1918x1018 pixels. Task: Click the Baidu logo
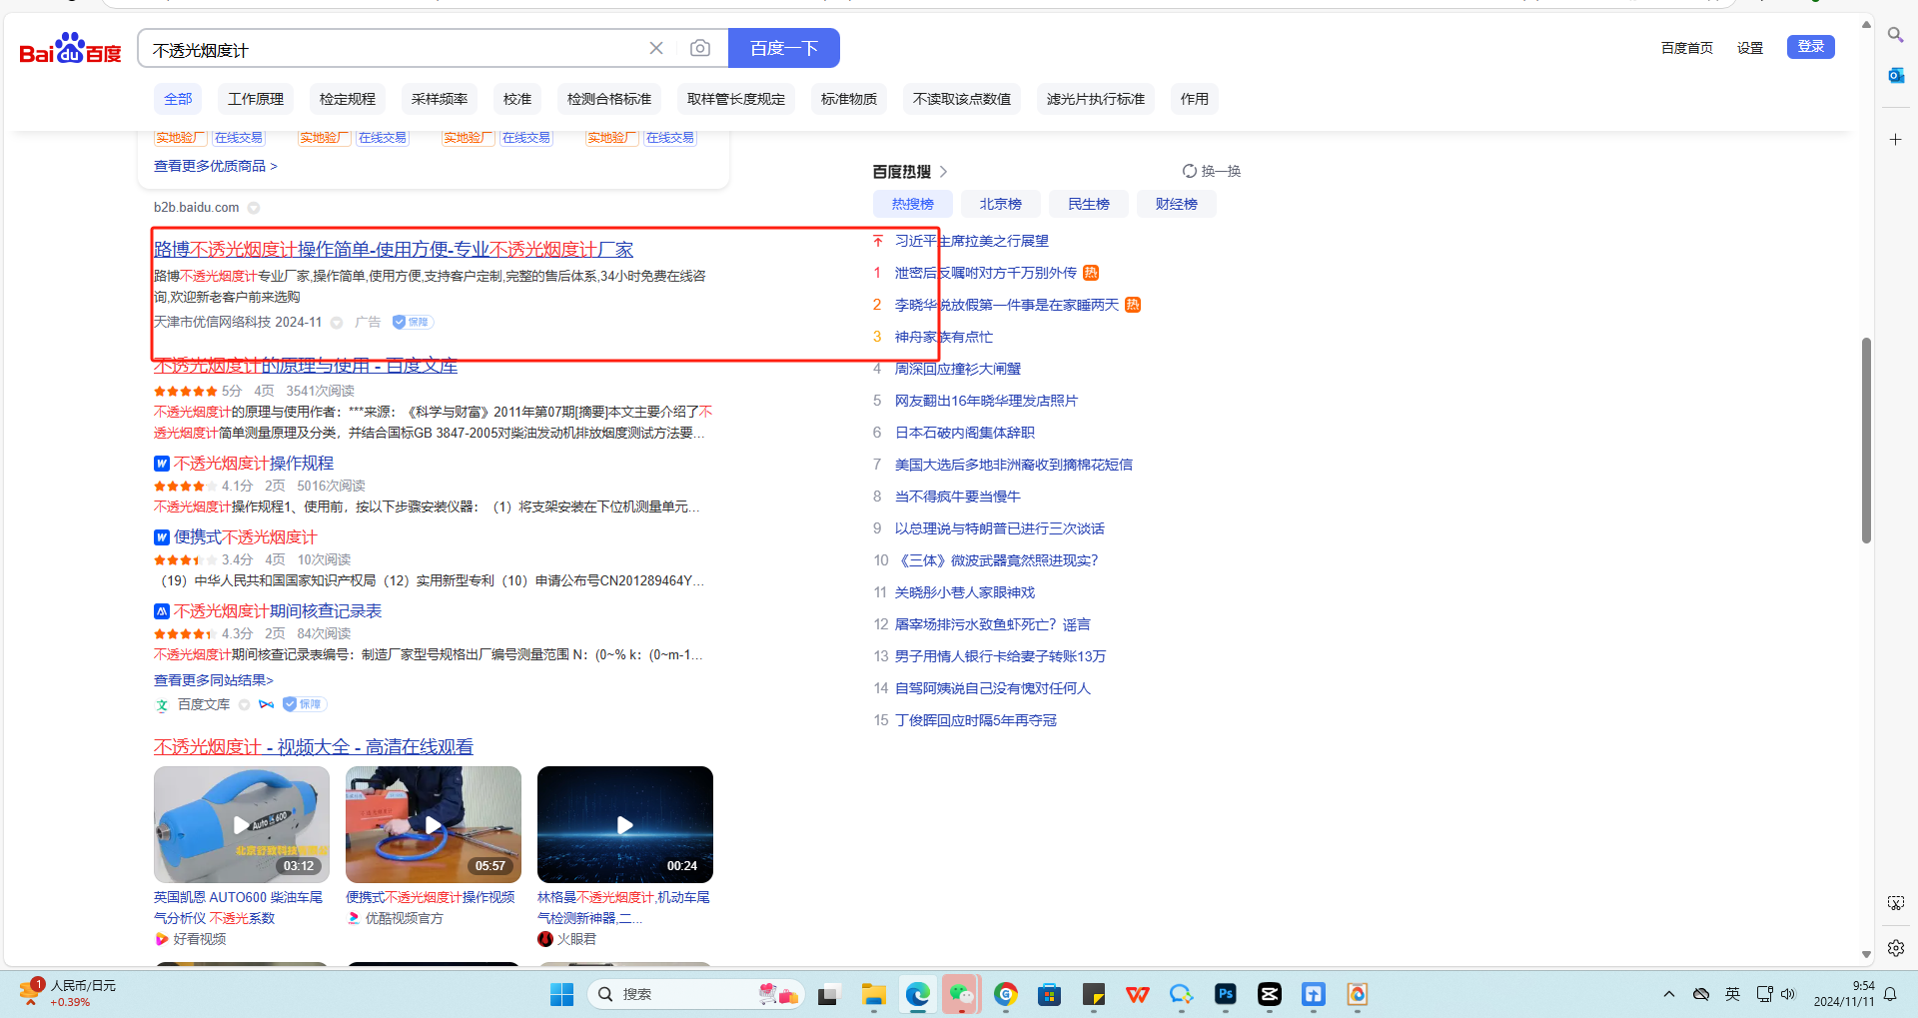tap(70, 48)
